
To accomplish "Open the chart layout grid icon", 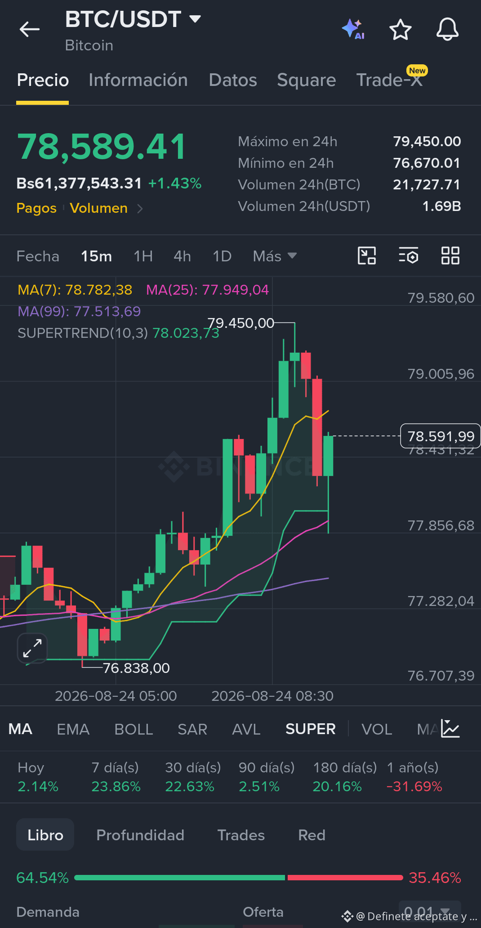I will [450, 256].
